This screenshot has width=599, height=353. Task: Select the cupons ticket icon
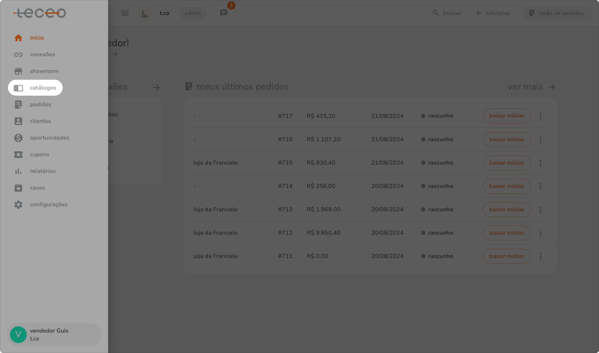[x=18, y=154]
